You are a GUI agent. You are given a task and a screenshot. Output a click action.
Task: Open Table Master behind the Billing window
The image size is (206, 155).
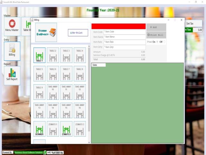[x=26, y=26]
